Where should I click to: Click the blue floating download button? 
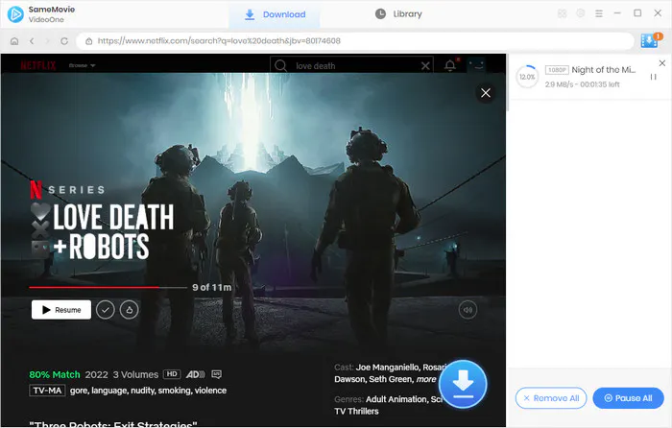coord(463,384)
